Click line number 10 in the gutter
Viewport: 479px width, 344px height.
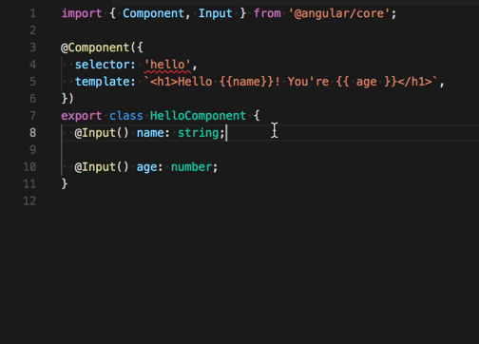(x=29, y=167)
